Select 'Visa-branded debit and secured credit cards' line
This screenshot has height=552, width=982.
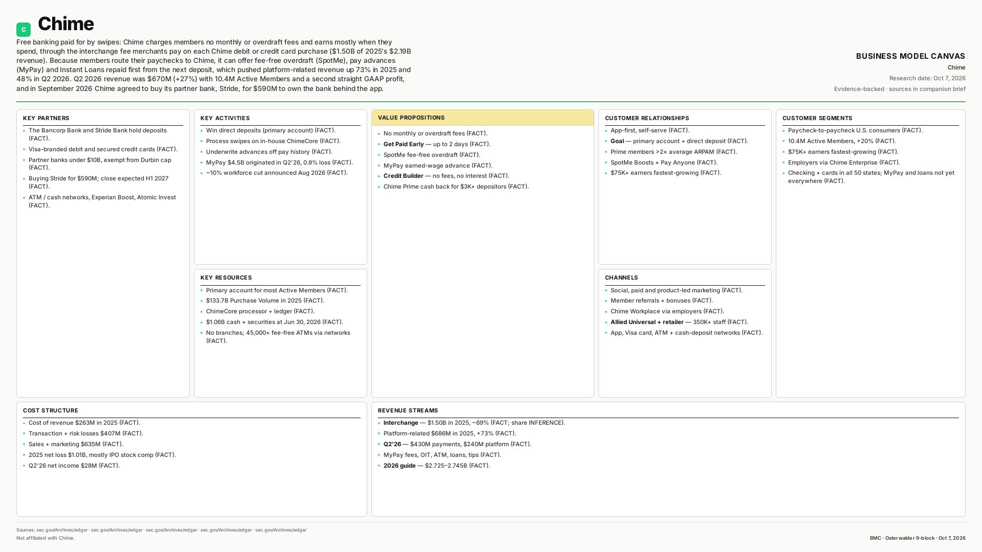click(x=103, y=149)
